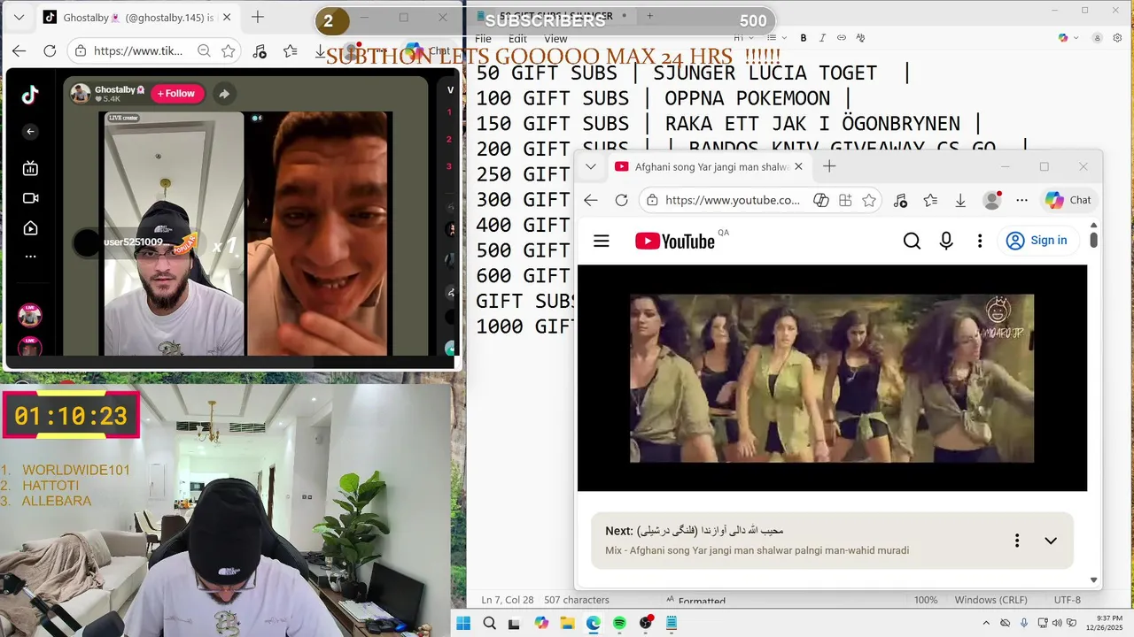Open Copilot Chat in the YouTube browser window

tap(1068, 200)
